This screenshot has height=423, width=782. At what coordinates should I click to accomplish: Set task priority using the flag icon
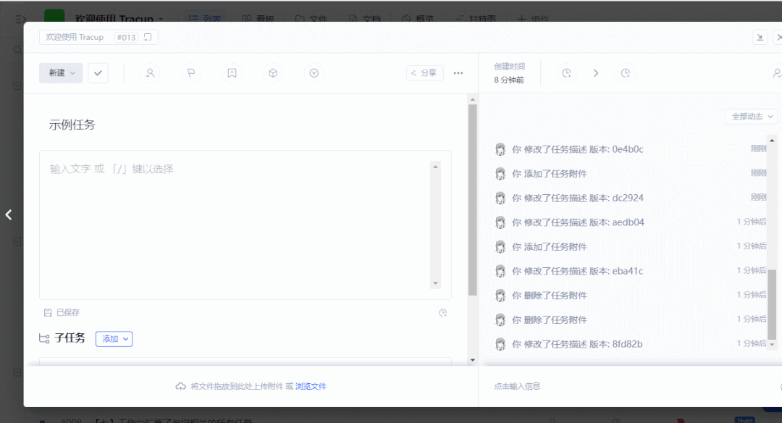(x=190, y=72)
